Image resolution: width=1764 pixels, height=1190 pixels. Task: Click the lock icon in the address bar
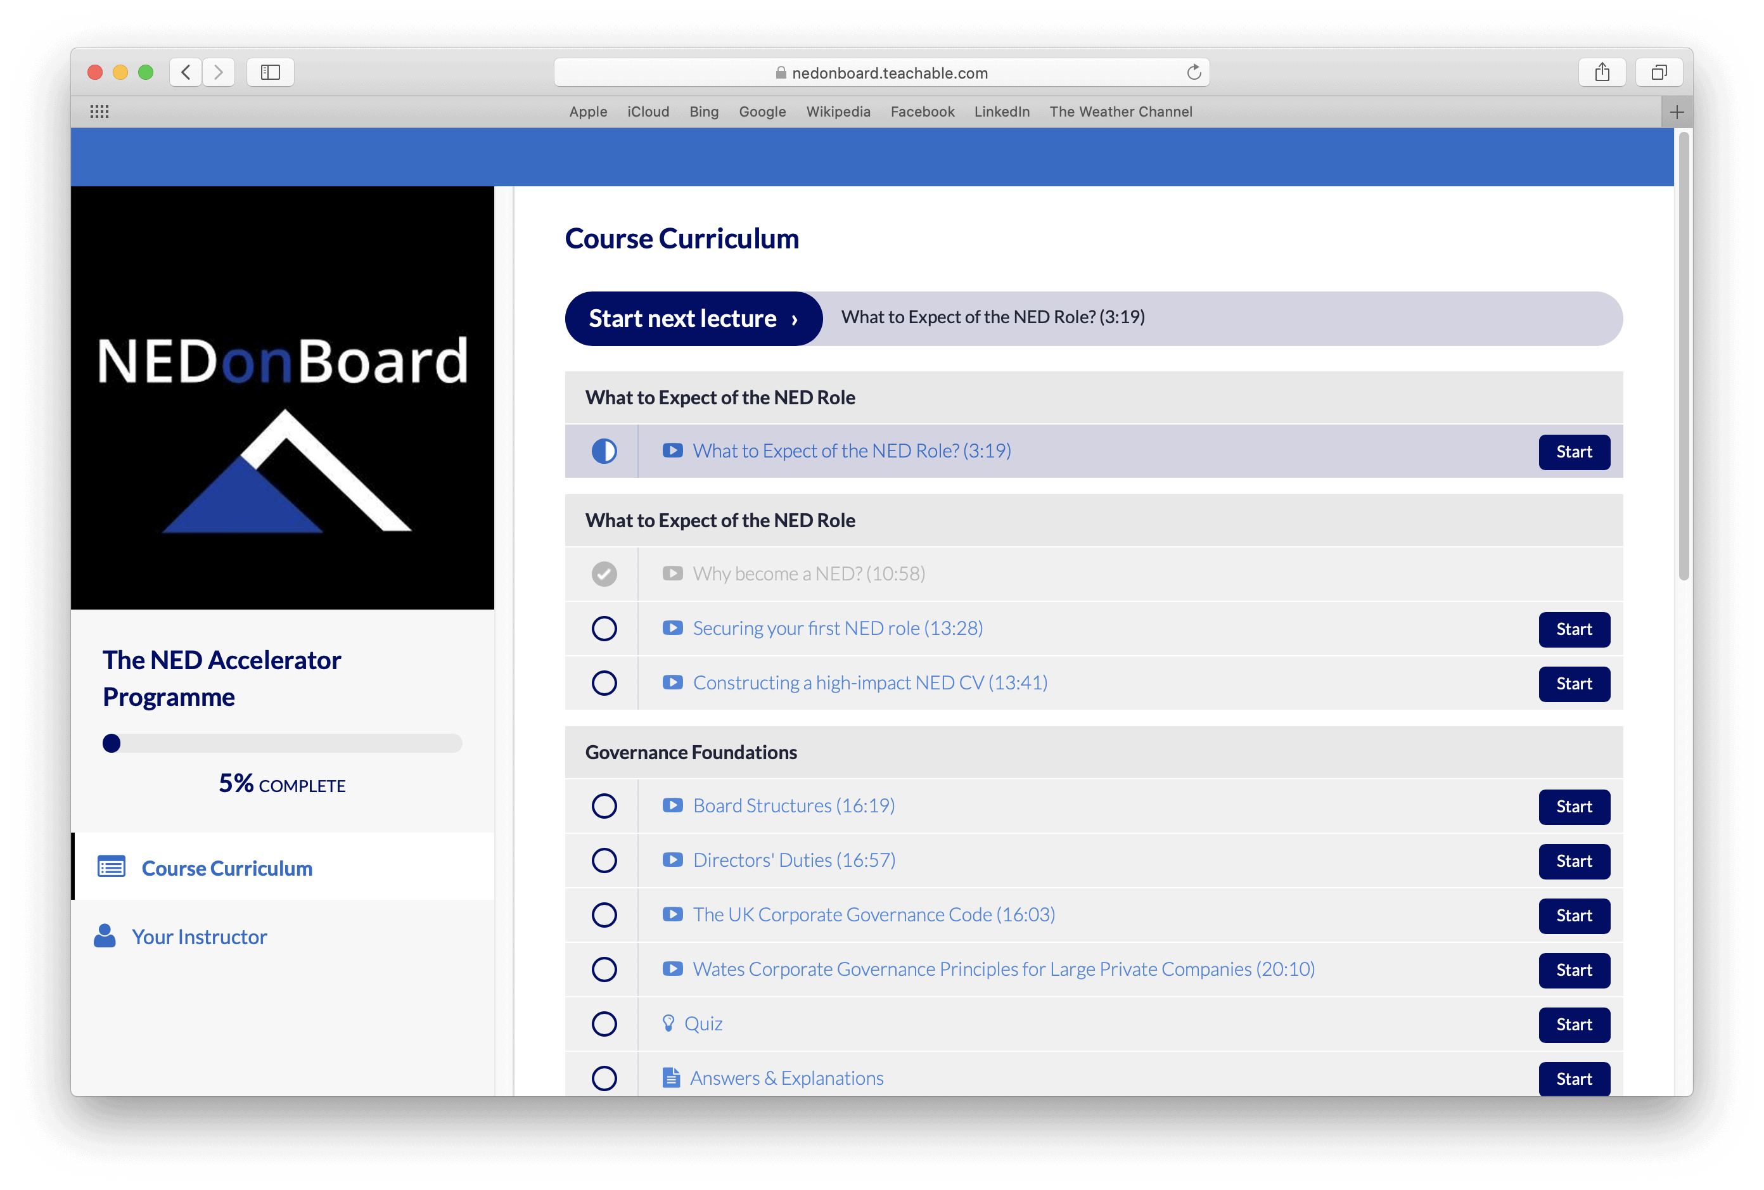[x=781, y=73]
